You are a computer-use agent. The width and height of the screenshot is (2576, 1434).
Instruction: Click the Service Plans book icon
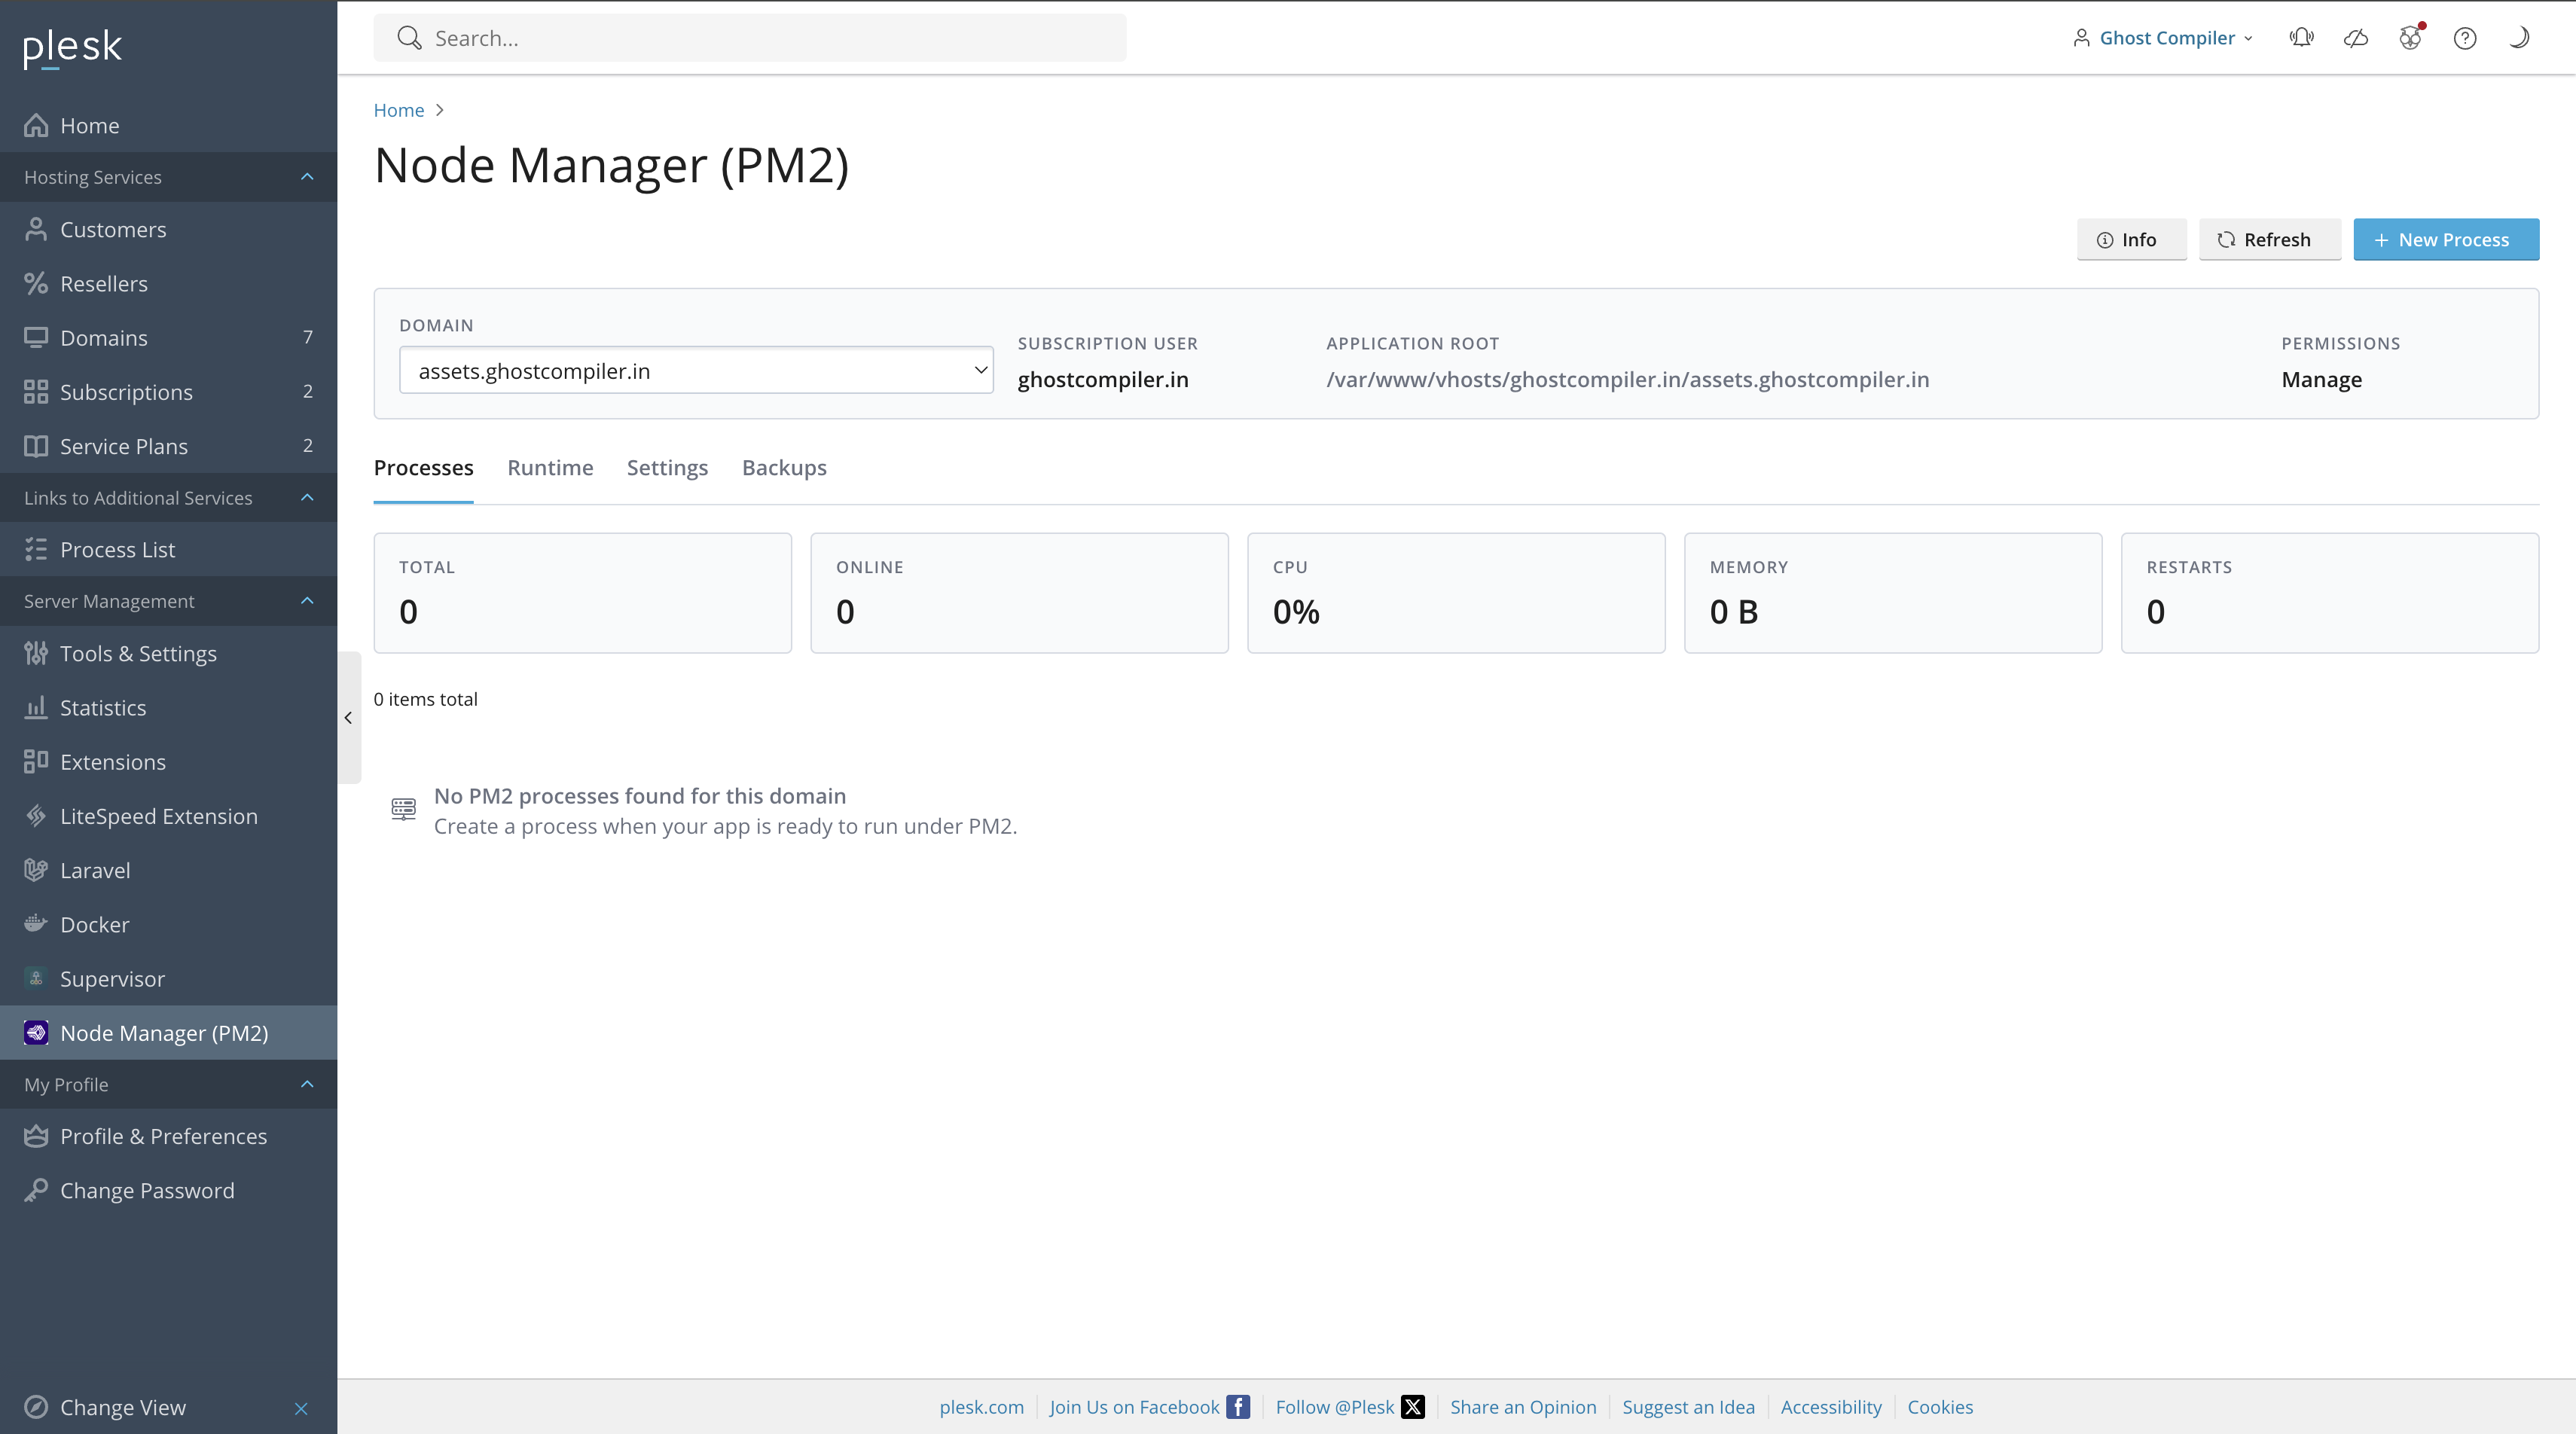point(36,446)
